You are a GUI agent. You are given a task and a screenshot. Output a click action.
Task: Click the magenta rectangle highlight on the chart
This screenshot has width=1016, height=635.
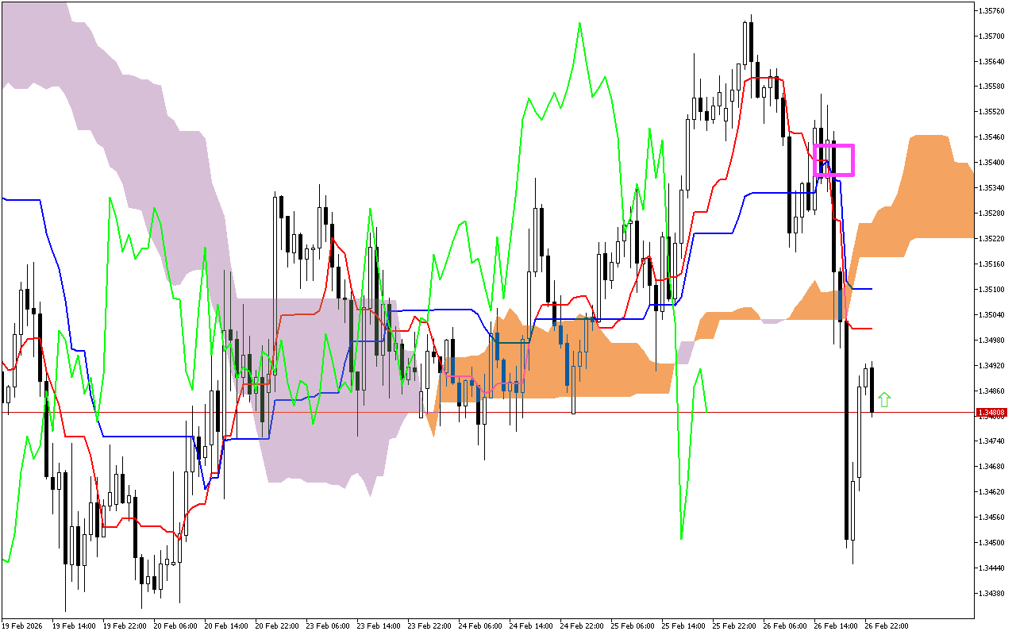(834, 159)
